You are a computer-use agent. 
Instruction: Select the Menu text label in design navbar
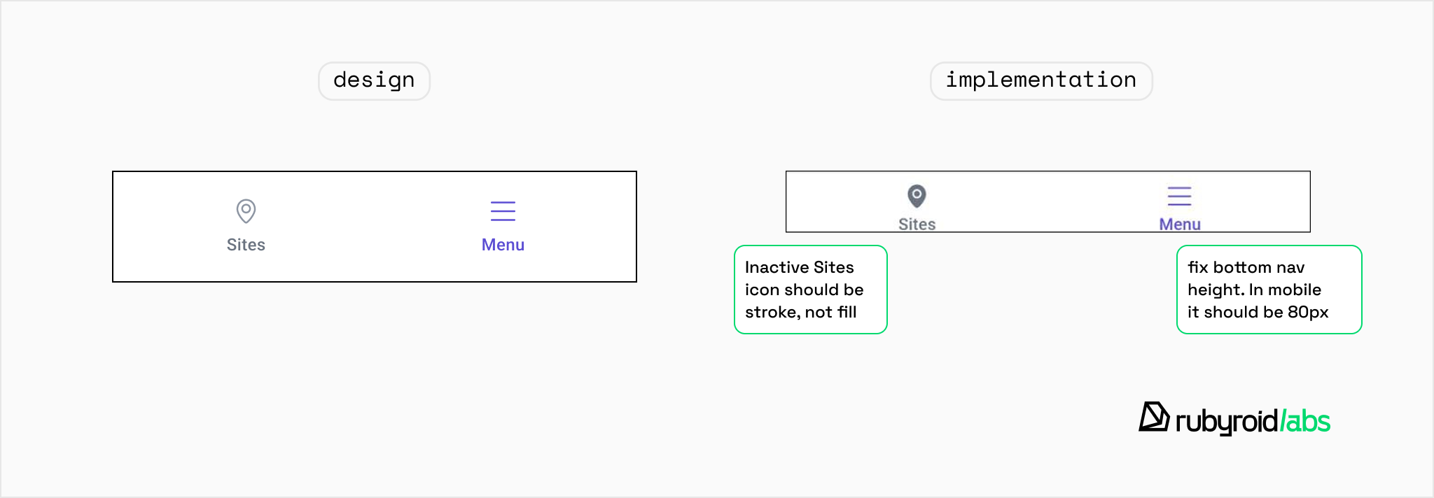click(503, 245)
